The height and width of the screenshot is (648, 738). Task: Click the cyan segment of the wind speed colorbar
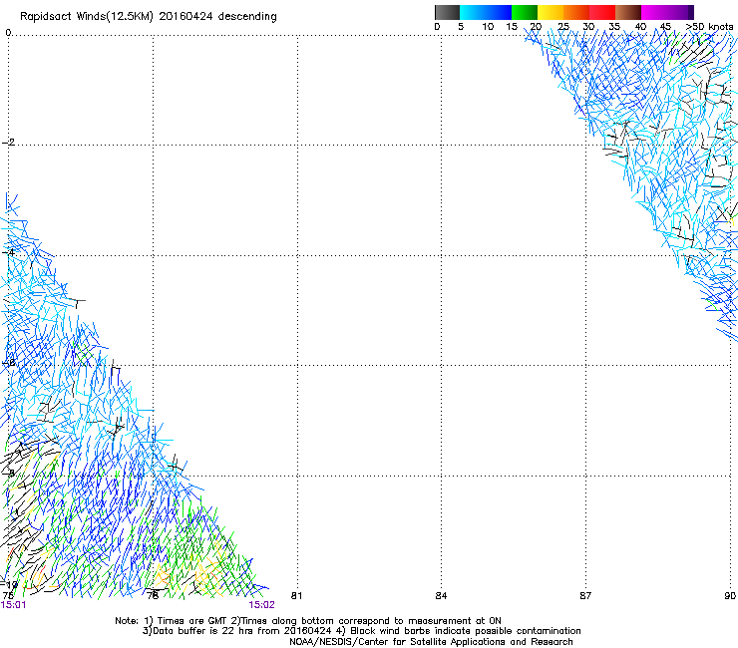coord(473,12)
